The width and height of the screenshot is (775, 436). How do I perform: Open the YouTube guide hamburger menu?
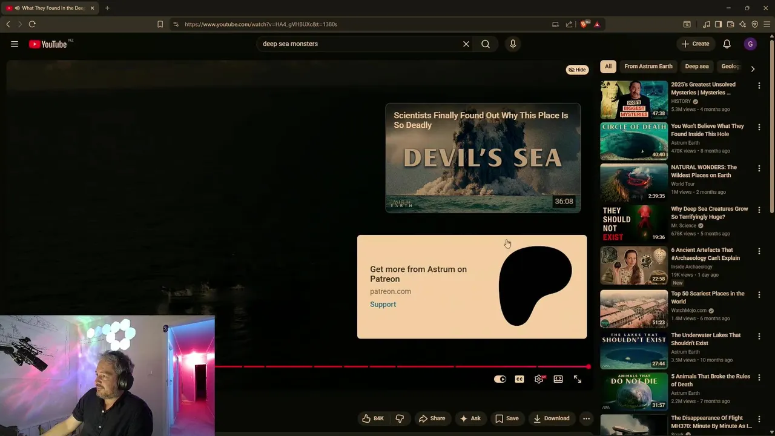pyautogui.click(x=15, y=44)
